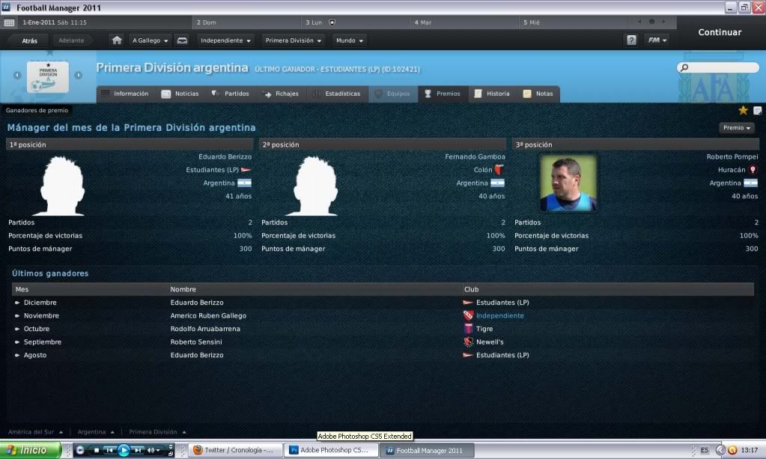Click the Huracán club badge icon
The image size is (766, 459).
coord(753,170)
